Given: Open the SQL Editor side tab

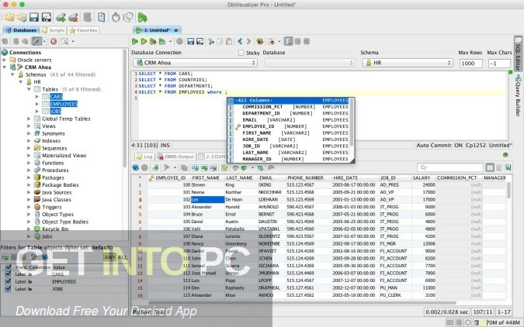Looking at the screenshot, I should coord(518,53).
